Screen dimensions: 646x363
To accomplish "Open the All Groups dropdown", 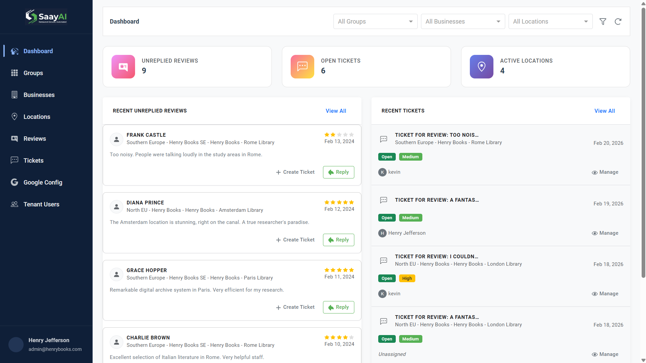I will 375,21.
